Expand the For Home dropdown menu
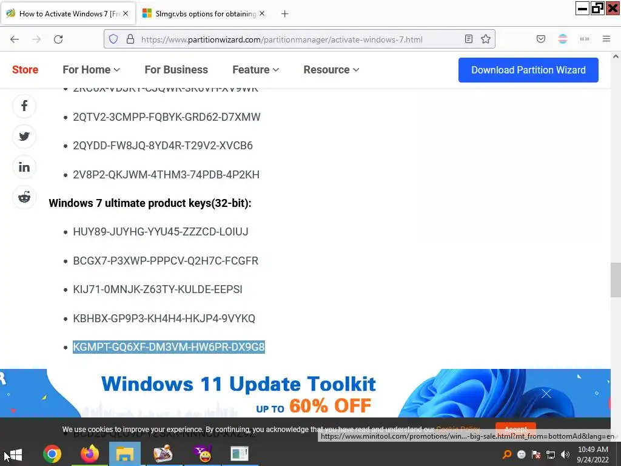The image size is (621, 466). coord(91,70)
